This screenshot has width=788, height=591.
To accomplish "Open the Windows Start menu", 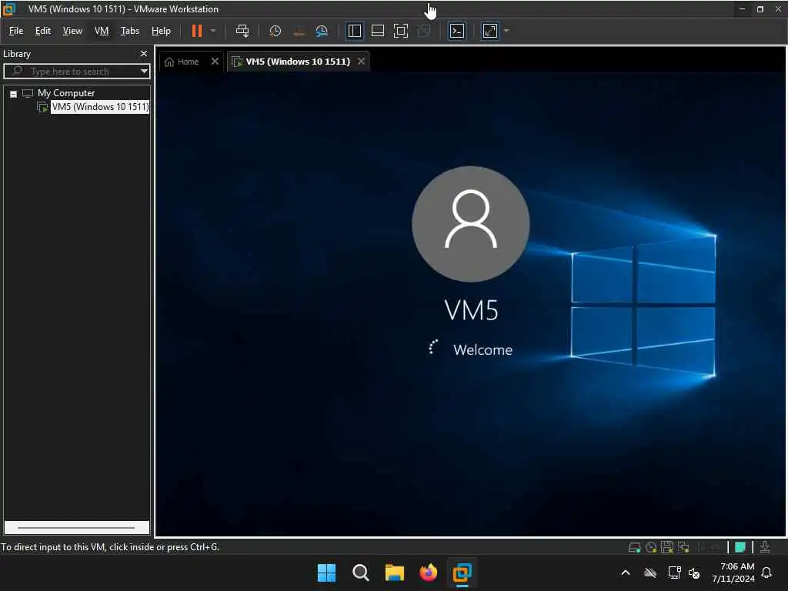I will click(326, 573).
